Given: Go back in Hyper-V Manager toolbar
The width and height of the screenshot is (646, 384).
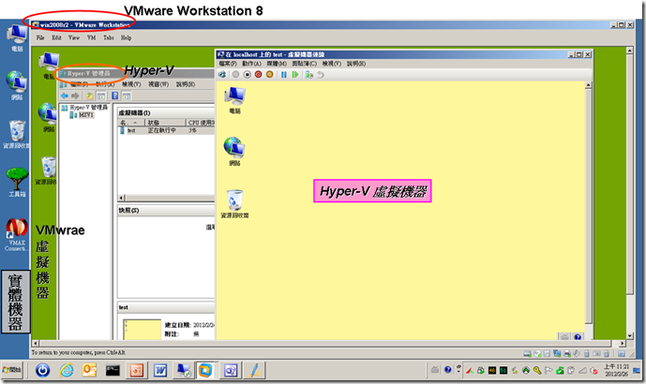Looking at the screenshot, I should tap(65, 96).
